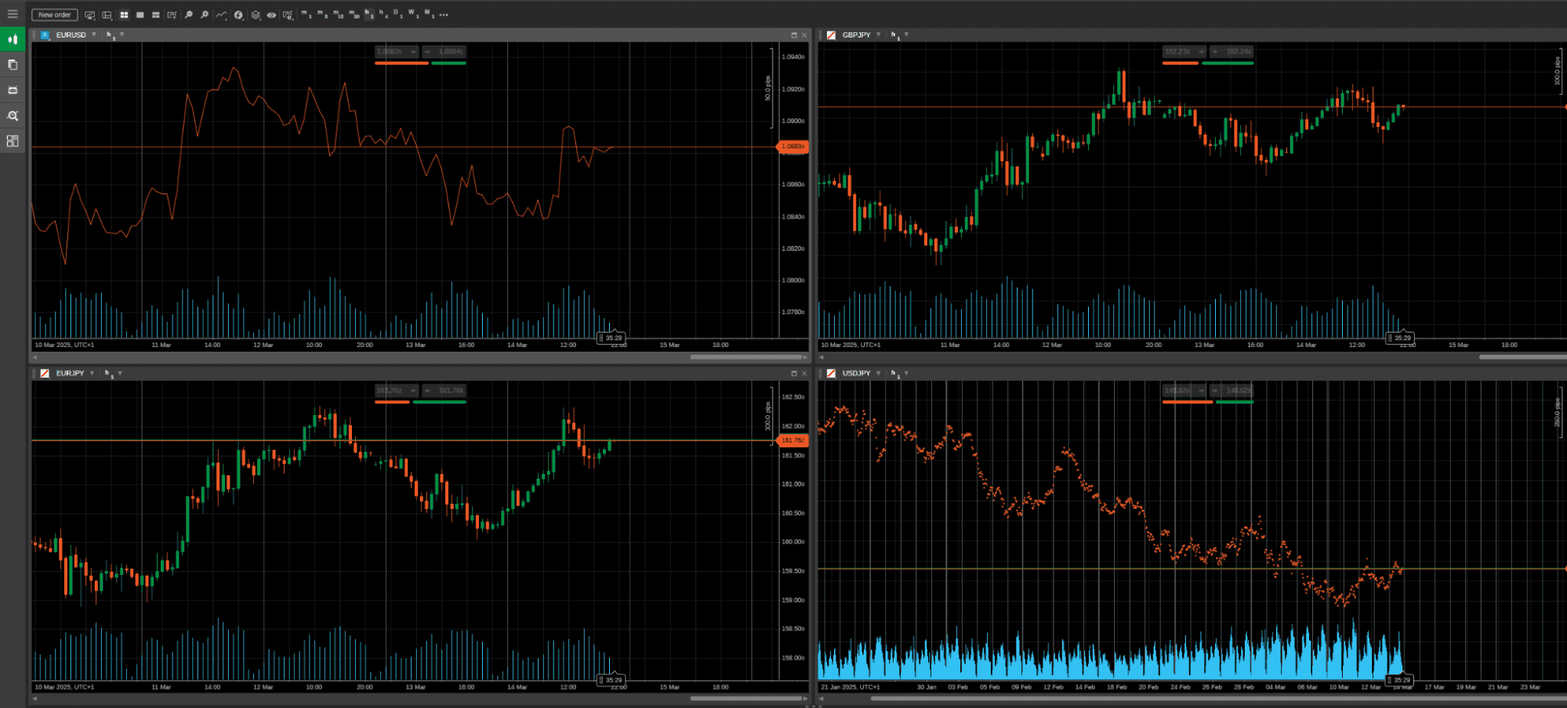1567x708 pixels.
Task: Detach the EURUSD chart window
Action: 793,35
